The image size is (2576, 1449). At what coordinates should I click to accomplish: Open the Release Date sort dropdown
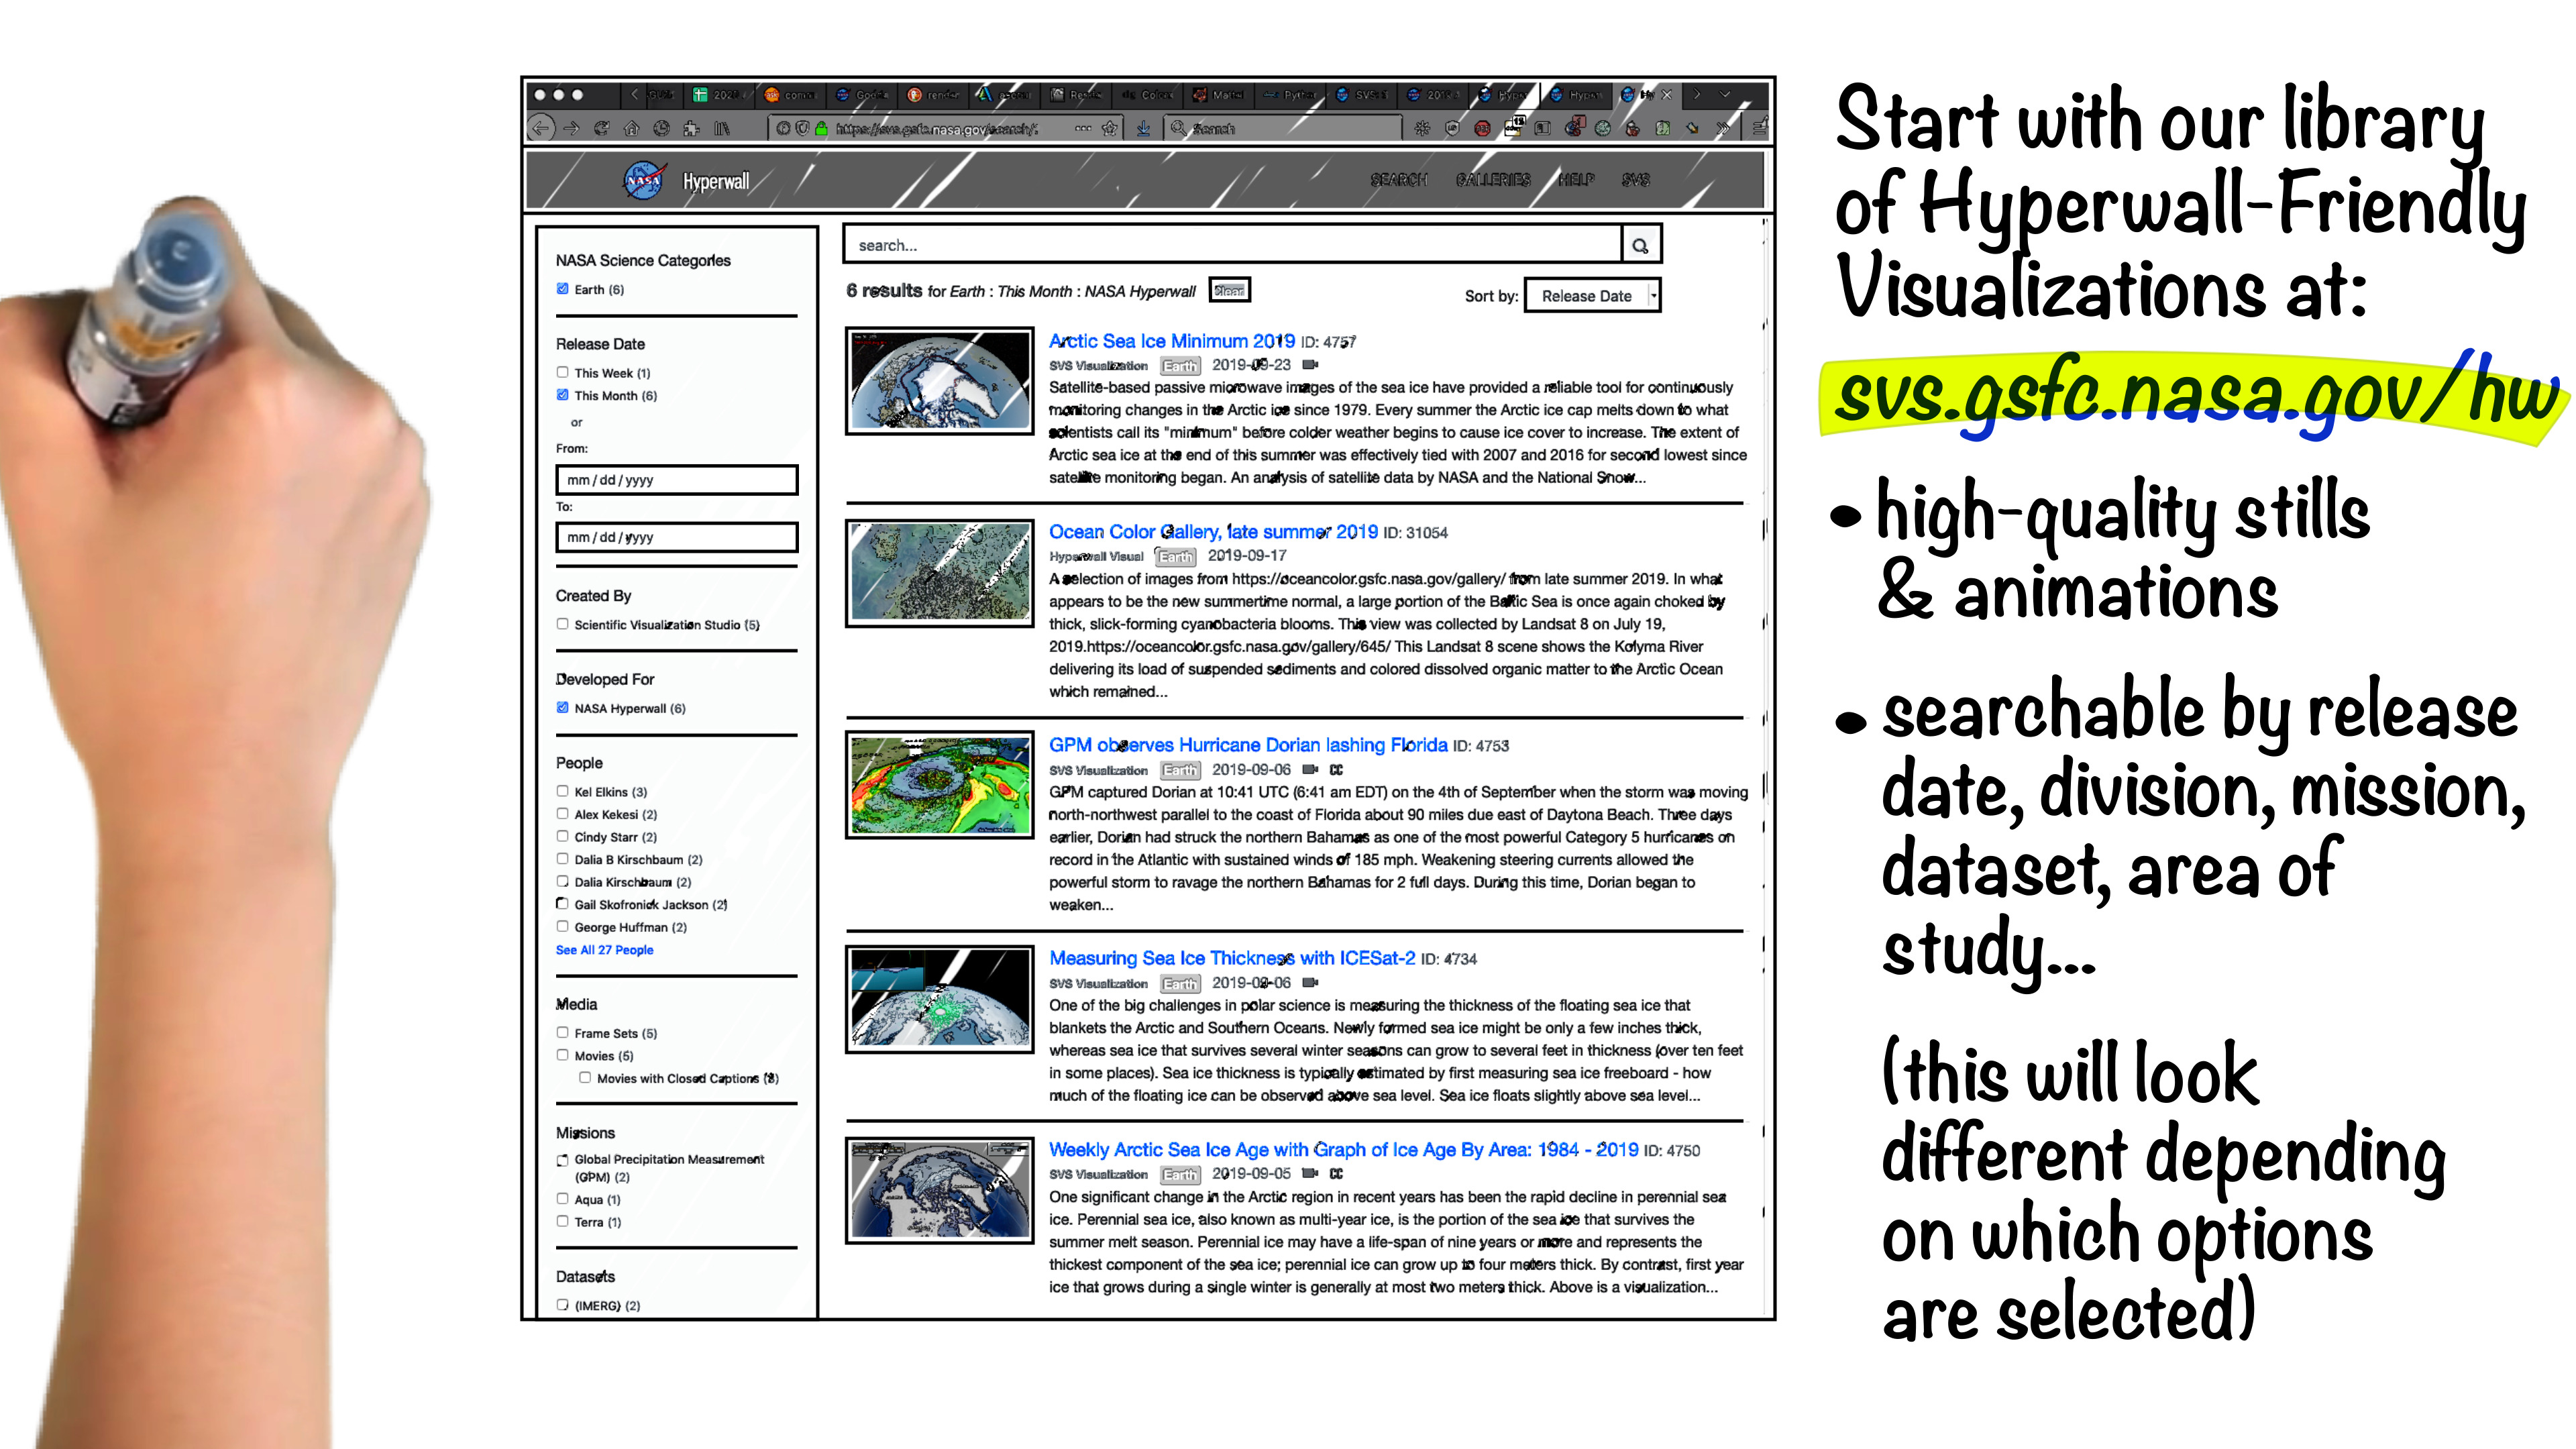point(1592,296)
